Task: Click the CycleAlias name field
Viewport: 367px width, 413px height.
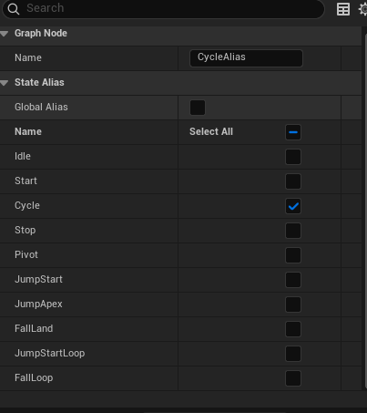Action: tap(246, 58)
